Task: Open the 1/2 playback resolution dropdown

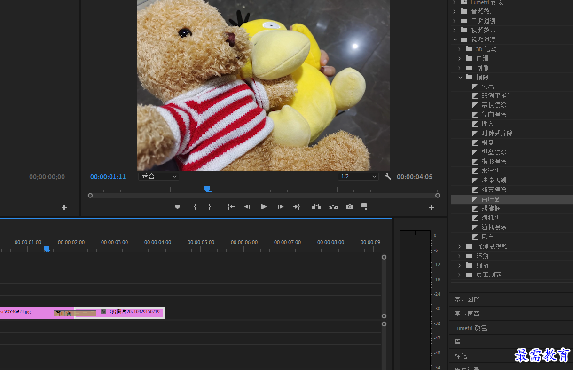Action: [358, 176]
